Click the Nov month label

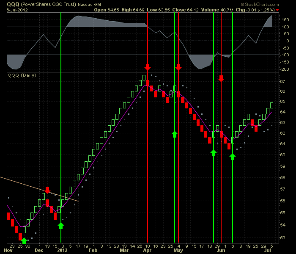(8, 251)
